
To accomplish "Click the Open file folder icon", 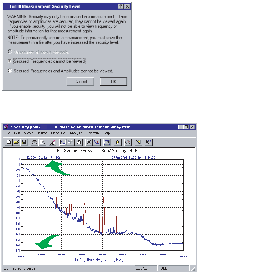I will (x=16, y=142).
